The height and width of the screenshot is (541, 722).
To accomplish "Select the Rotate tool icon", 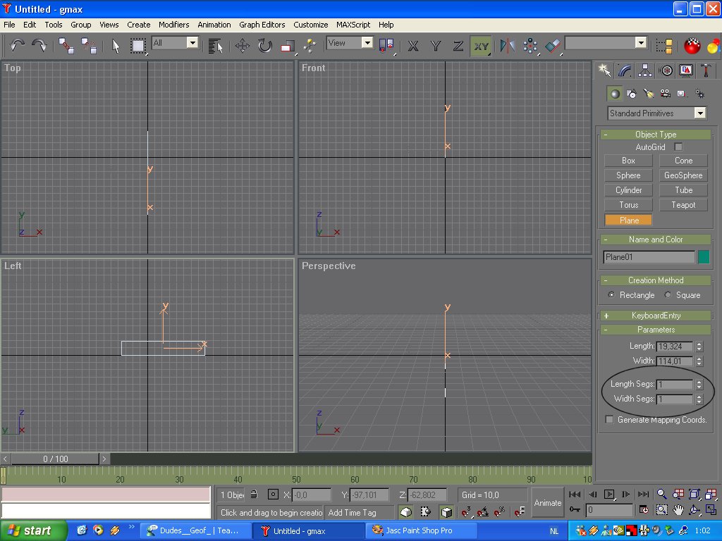I will [x=265, y=46].
